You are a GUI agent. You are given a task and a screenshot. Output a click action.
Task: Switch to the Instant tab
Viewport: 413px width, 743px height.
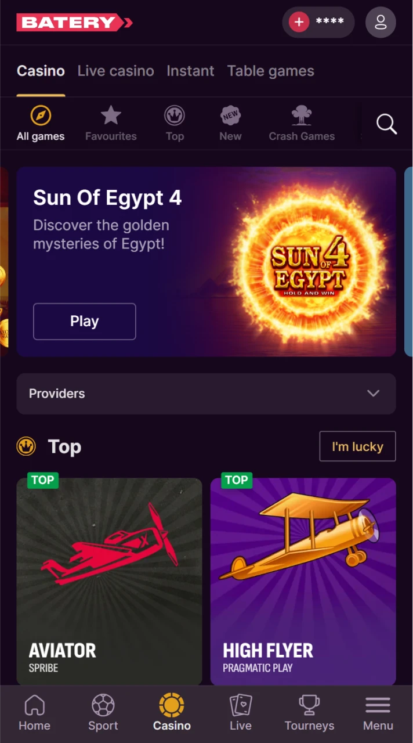coord(190,71)
